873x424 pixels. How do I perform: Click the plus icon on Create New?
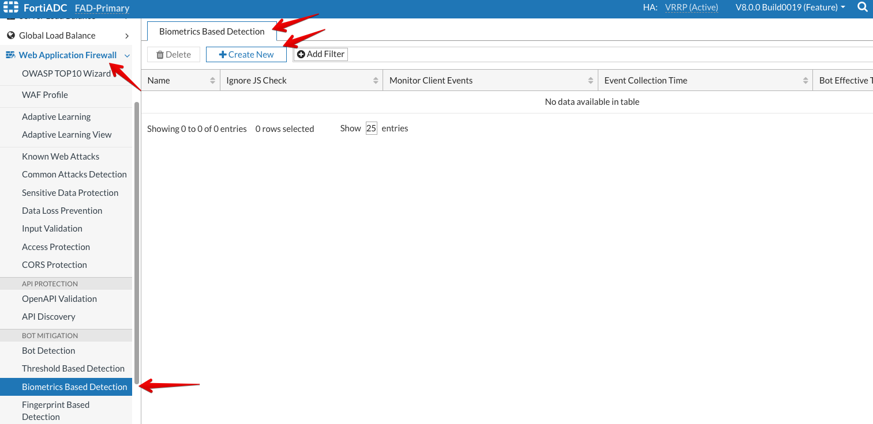tap(222, 55)
